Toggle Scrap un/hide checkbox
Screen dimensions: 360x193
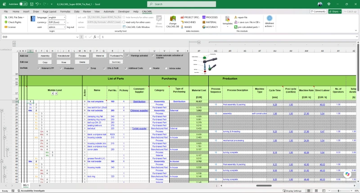pos(88,68)
